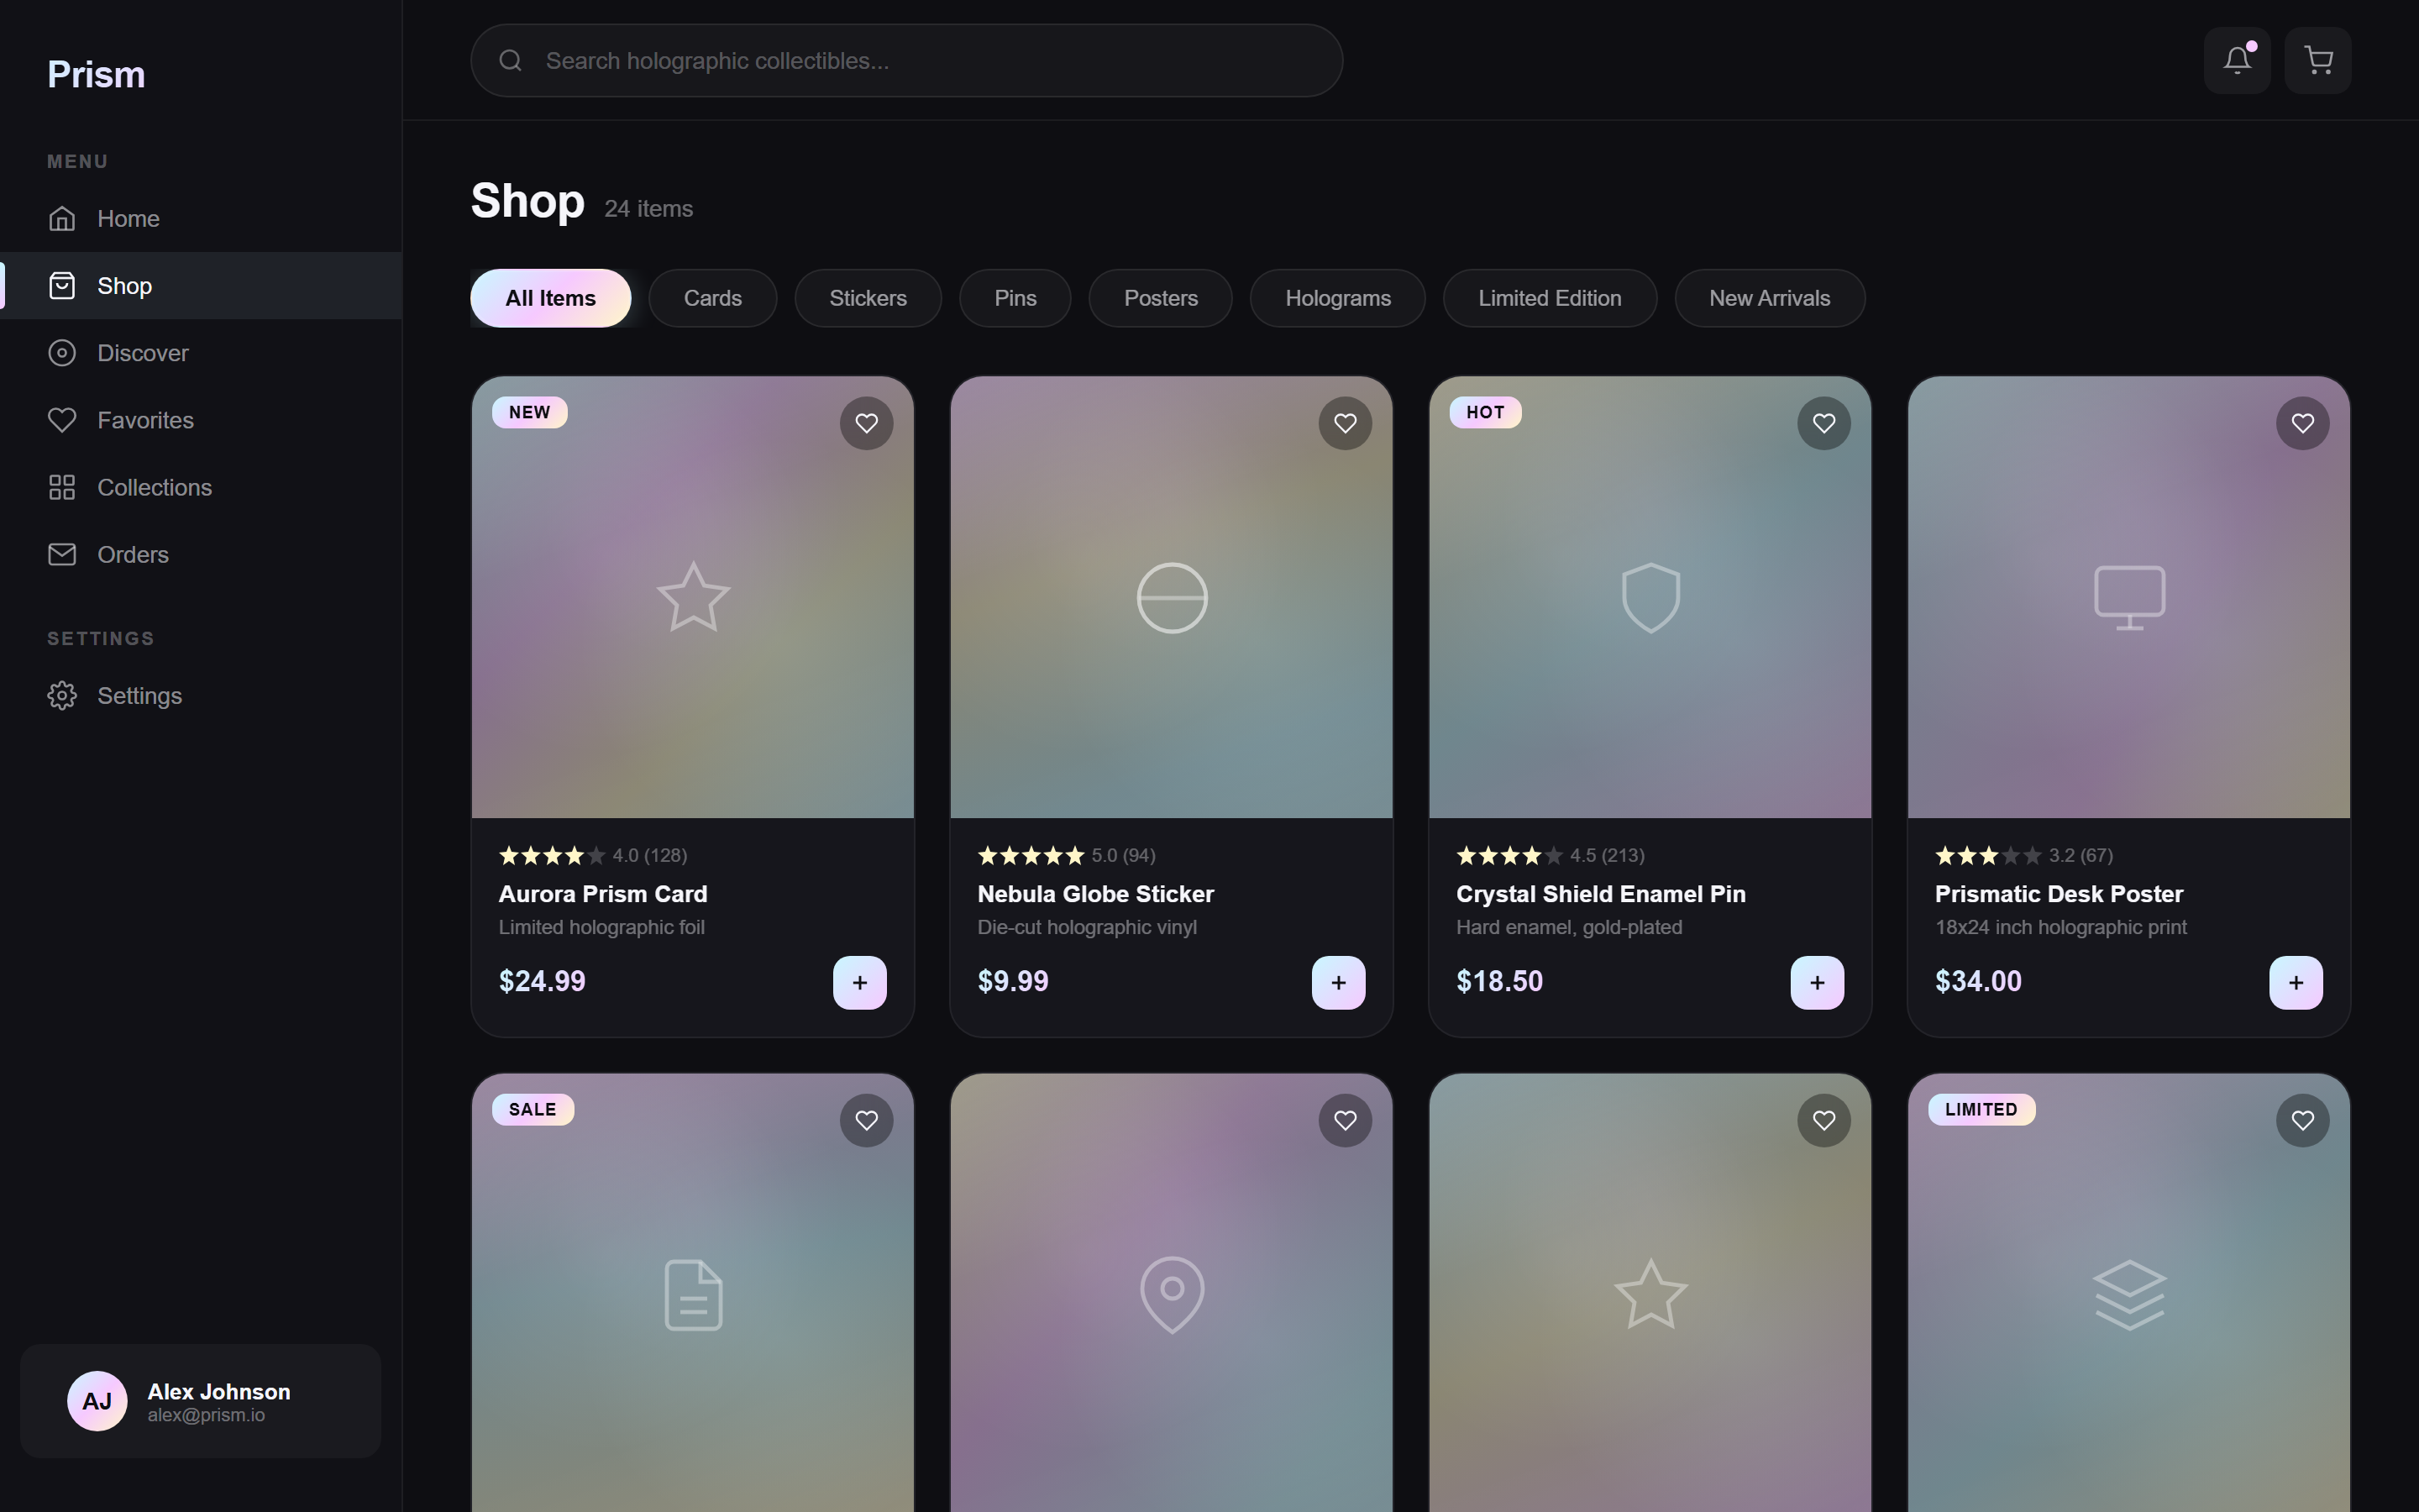The height and width of the screenshot is (1512, 2419).
Task: Favorite the map-pin icon product
Action: pyautogui.click(x=1346, y=1120)
